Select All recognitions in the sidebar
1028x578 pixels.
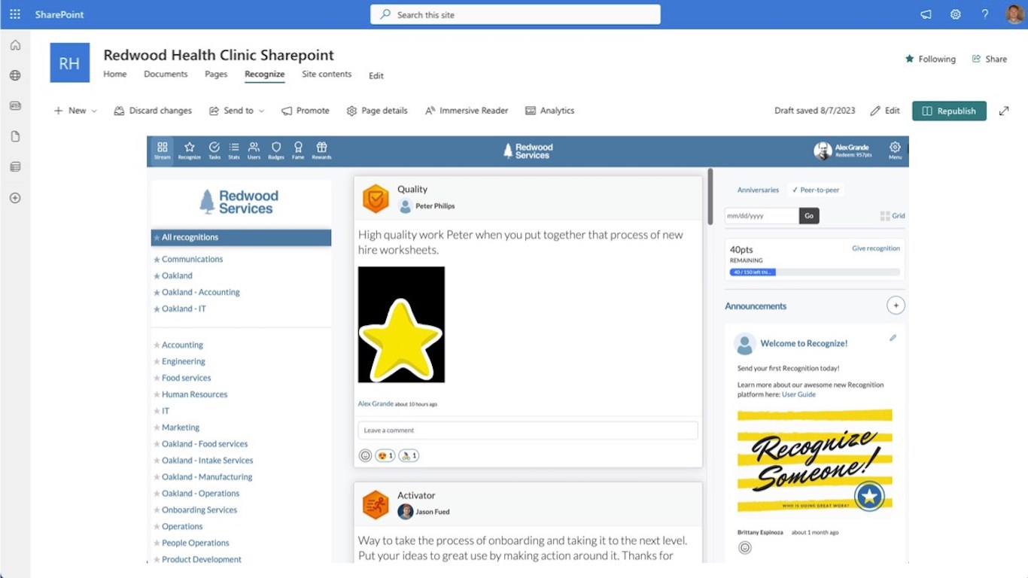pyautogui.click(x=241, y=237)
